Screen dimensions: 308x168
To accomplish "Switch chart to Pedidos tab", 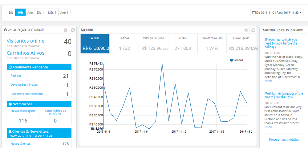I will tap(124, 44).
